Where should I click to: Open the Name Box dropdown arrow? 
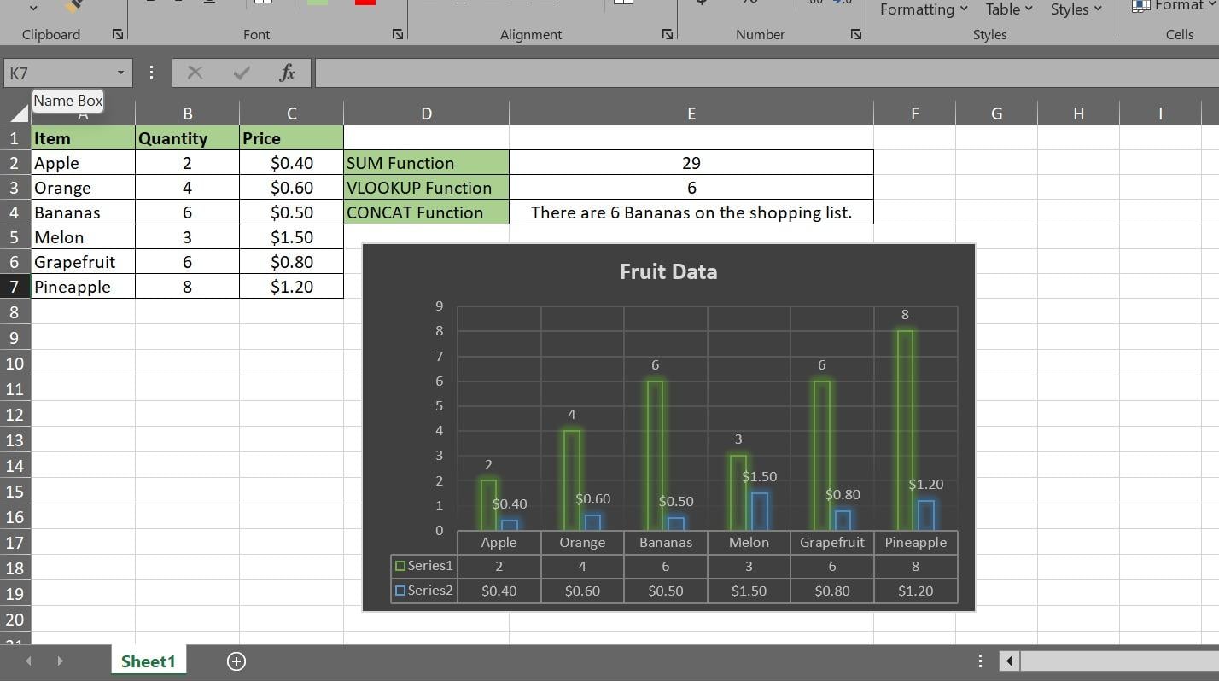120,73
